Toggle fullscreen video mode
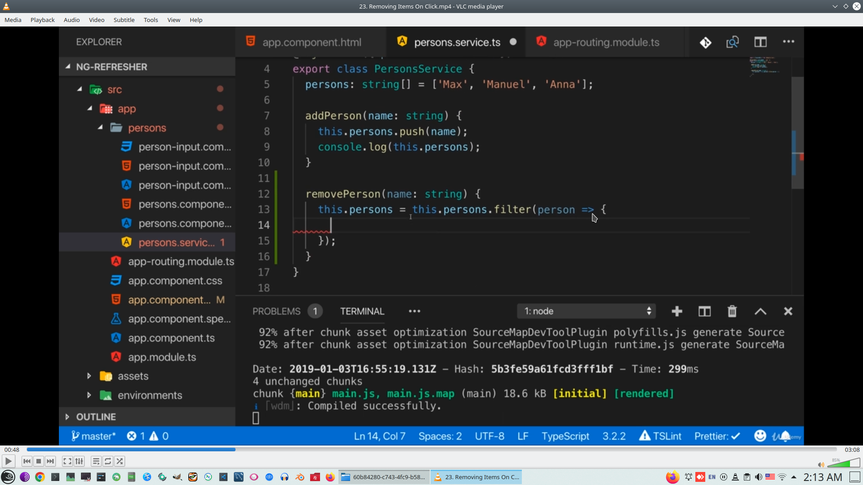The height and width of the screenshot is (485, 863). click(67, 461)
